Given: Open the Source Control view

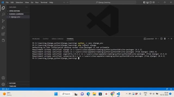Looking at the screenshot, I should click(3, 21).
